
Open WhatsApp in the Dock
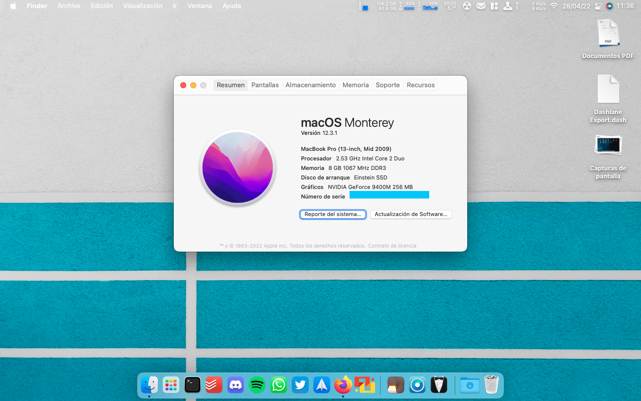278,385
